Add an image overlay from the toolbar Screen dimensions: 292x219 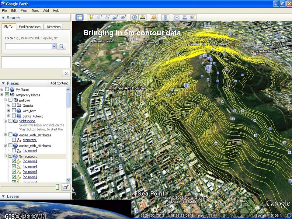point(115,18)
